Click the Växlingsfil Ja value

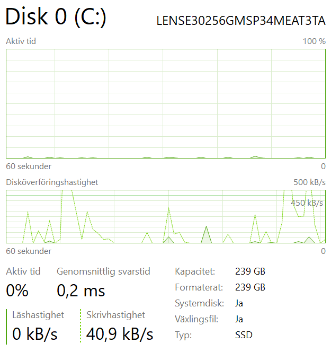tap(239, 320)
